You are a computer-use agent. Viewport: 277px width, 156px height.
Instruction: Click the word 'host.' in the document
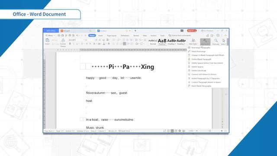click(x=89, y=101)
